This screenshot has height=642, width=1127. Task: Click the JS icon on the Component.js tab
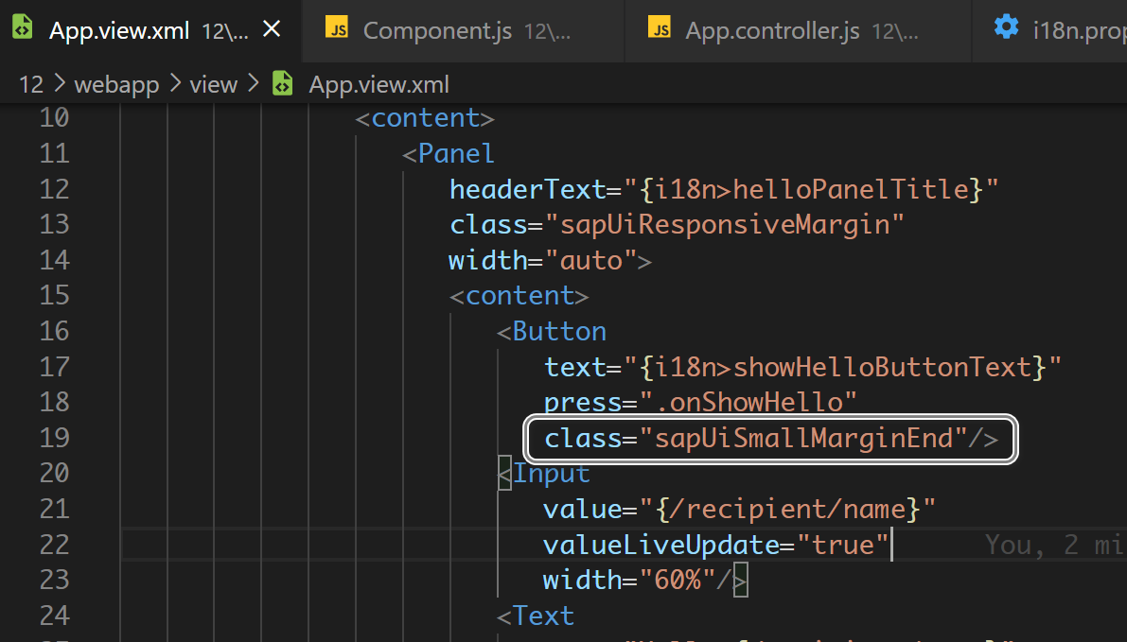pos(337,29)
